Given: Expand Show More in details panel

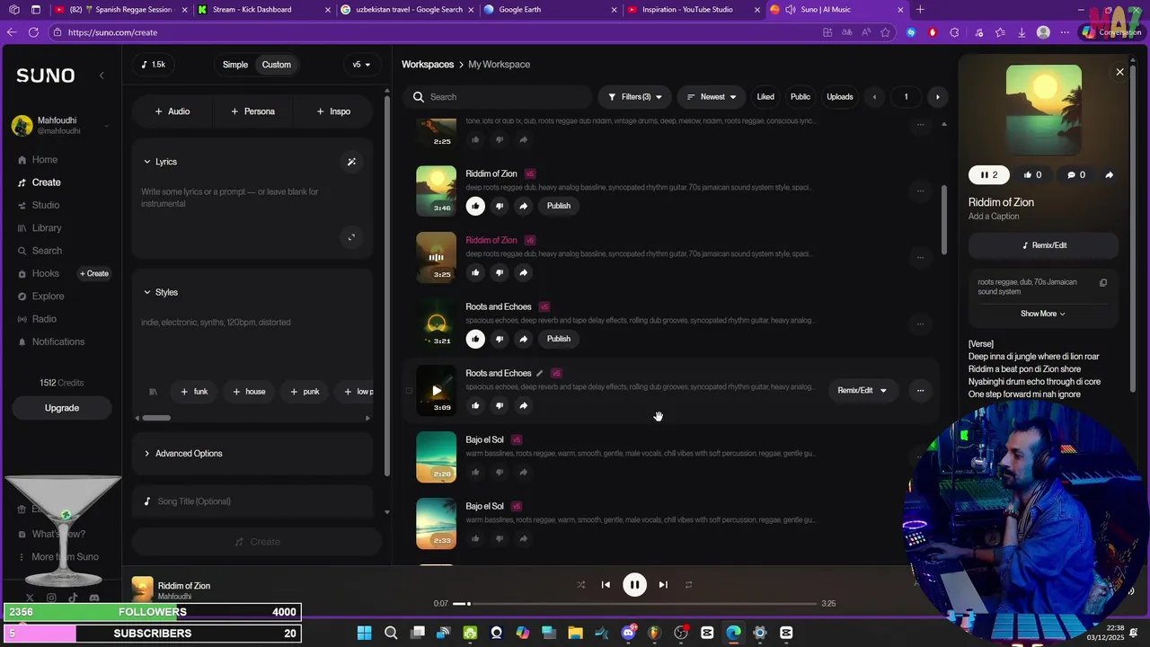Looking at the screenshot, I should 1043,314.
